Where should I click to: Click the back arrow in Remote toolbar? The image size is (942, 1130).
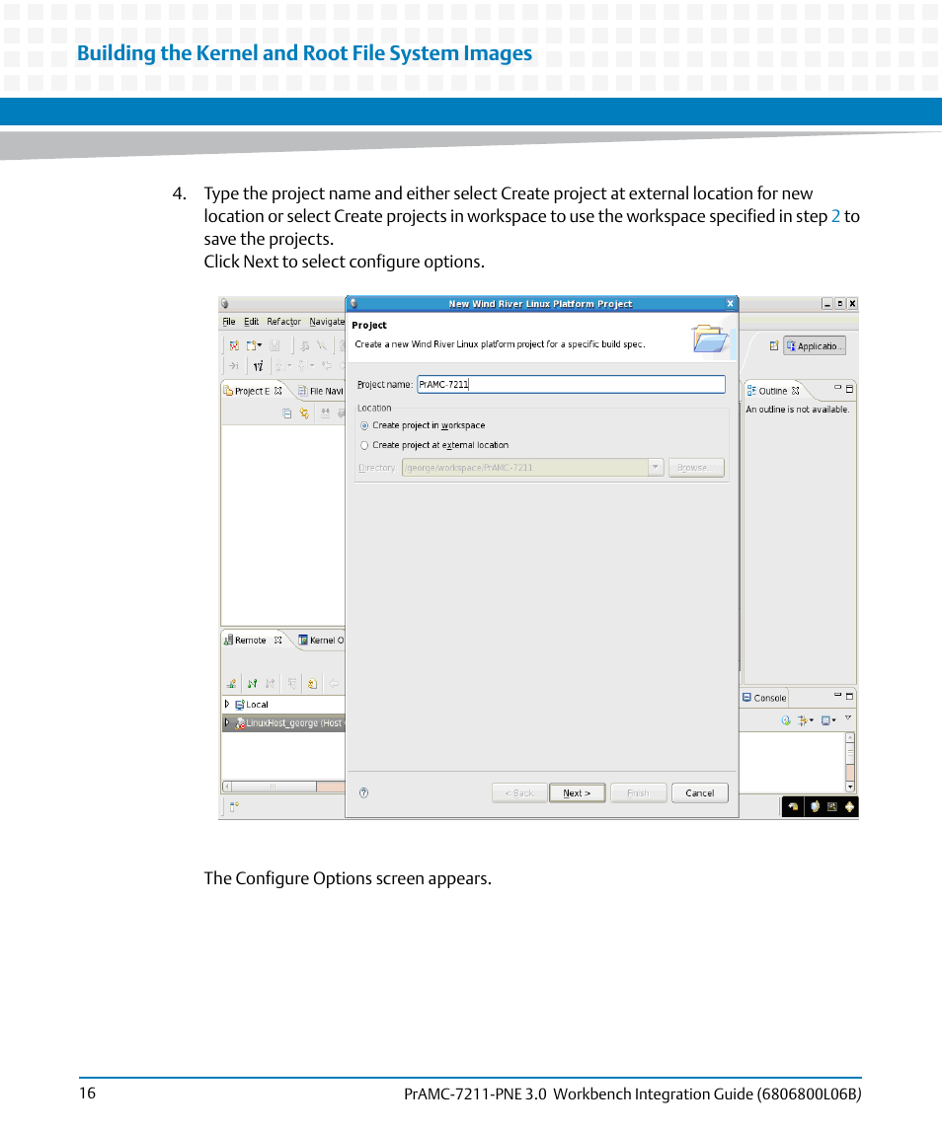pyautogui.click(x=334, y=683)
